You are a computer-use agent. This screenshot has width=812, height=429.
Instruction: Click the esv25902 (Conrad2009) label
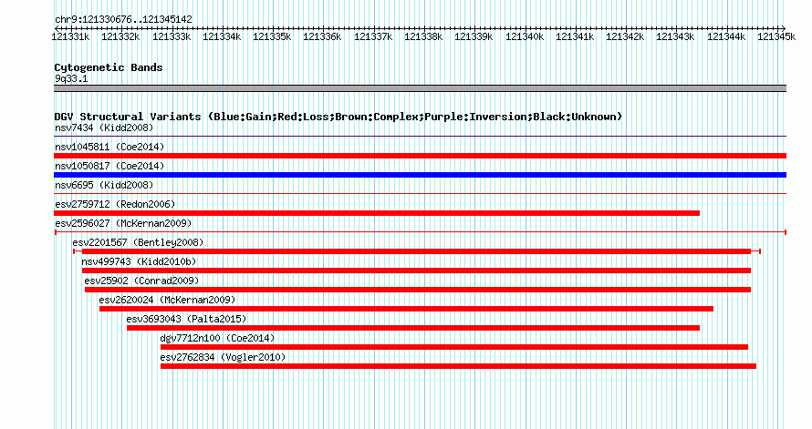click(141, 281)
